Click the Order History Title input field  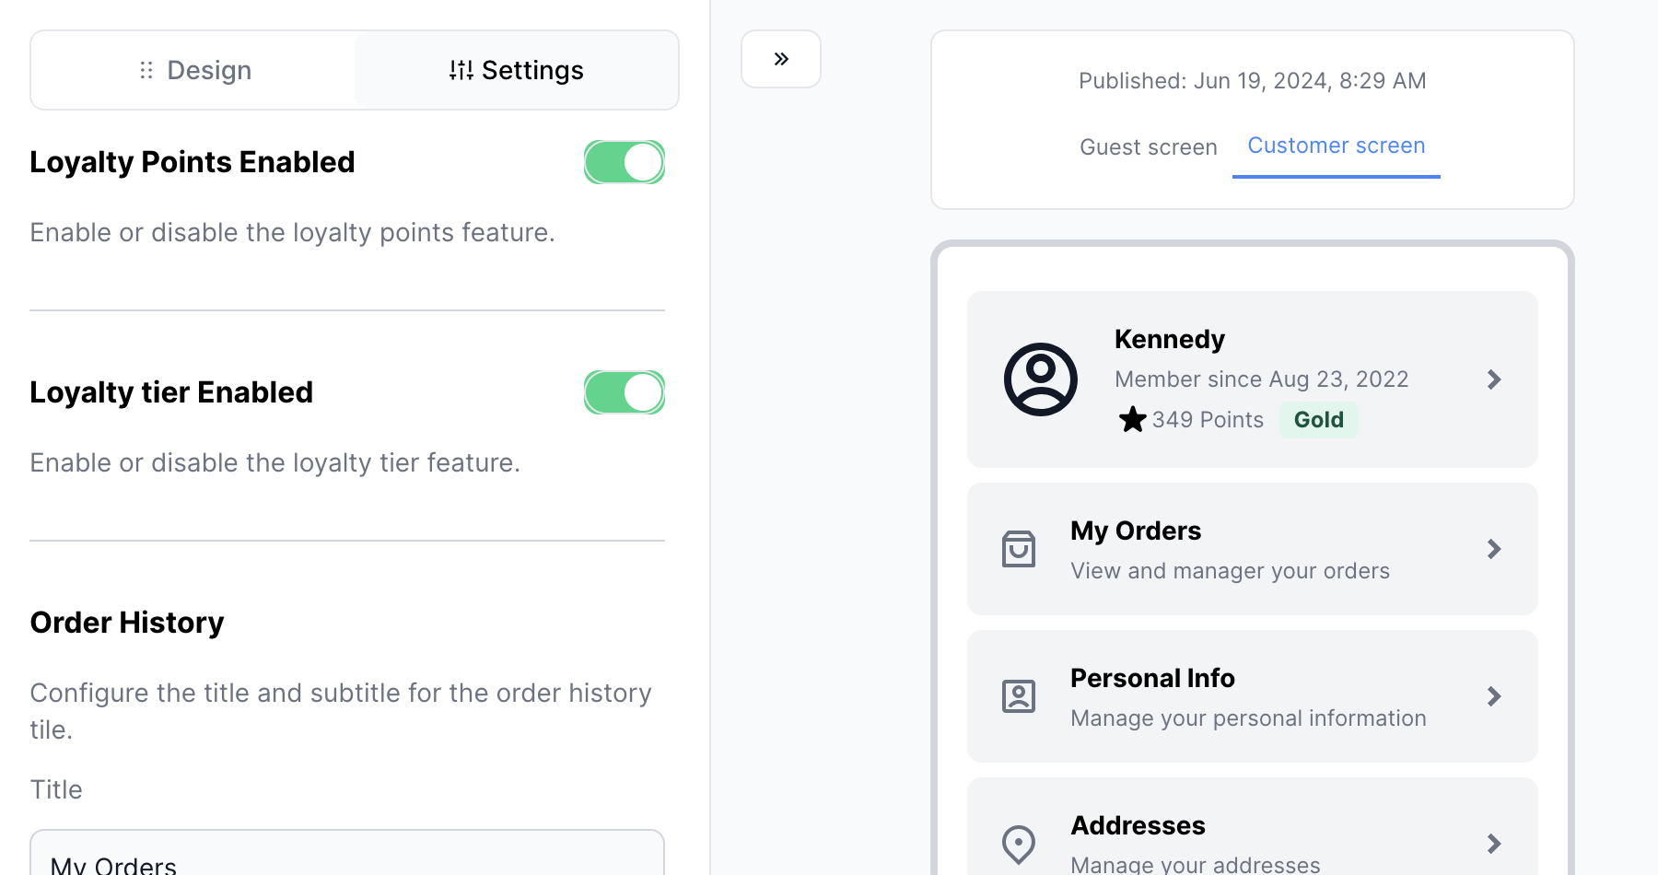[x=347, y=857]
